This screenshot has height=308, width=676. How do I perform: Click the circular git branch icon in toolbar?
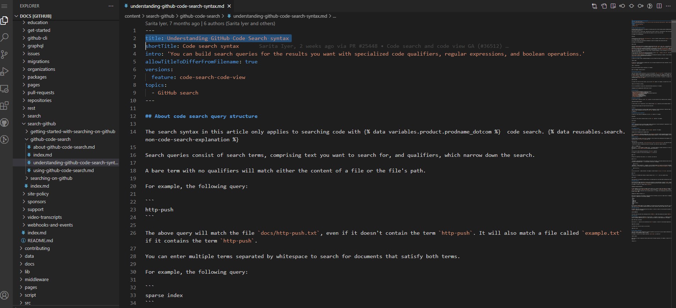point(650,6)
